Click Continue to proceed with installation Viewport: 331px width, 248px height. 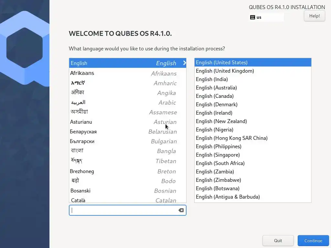pyautogui.click(x=313, y=241)
